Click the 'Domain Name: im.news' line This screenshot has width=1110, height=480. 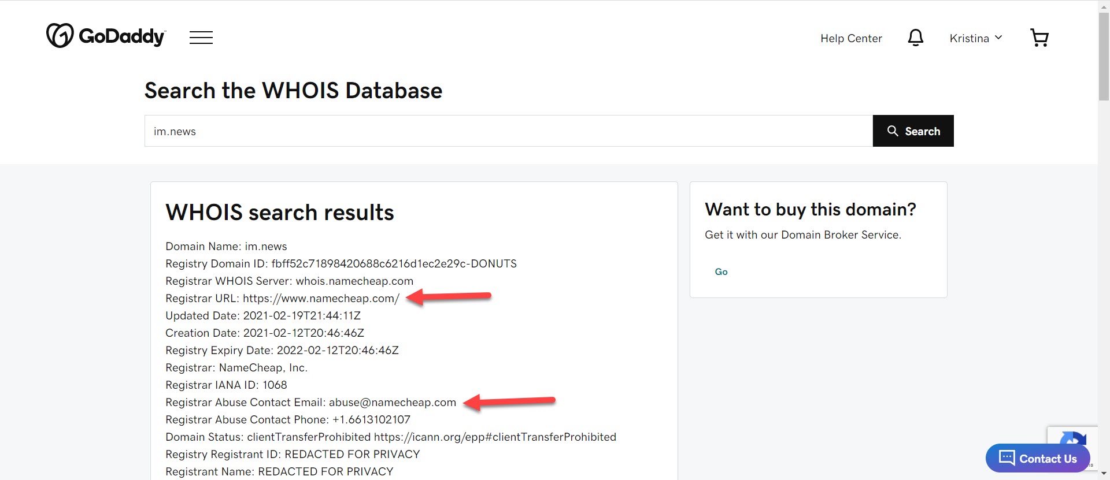(226, 246)
